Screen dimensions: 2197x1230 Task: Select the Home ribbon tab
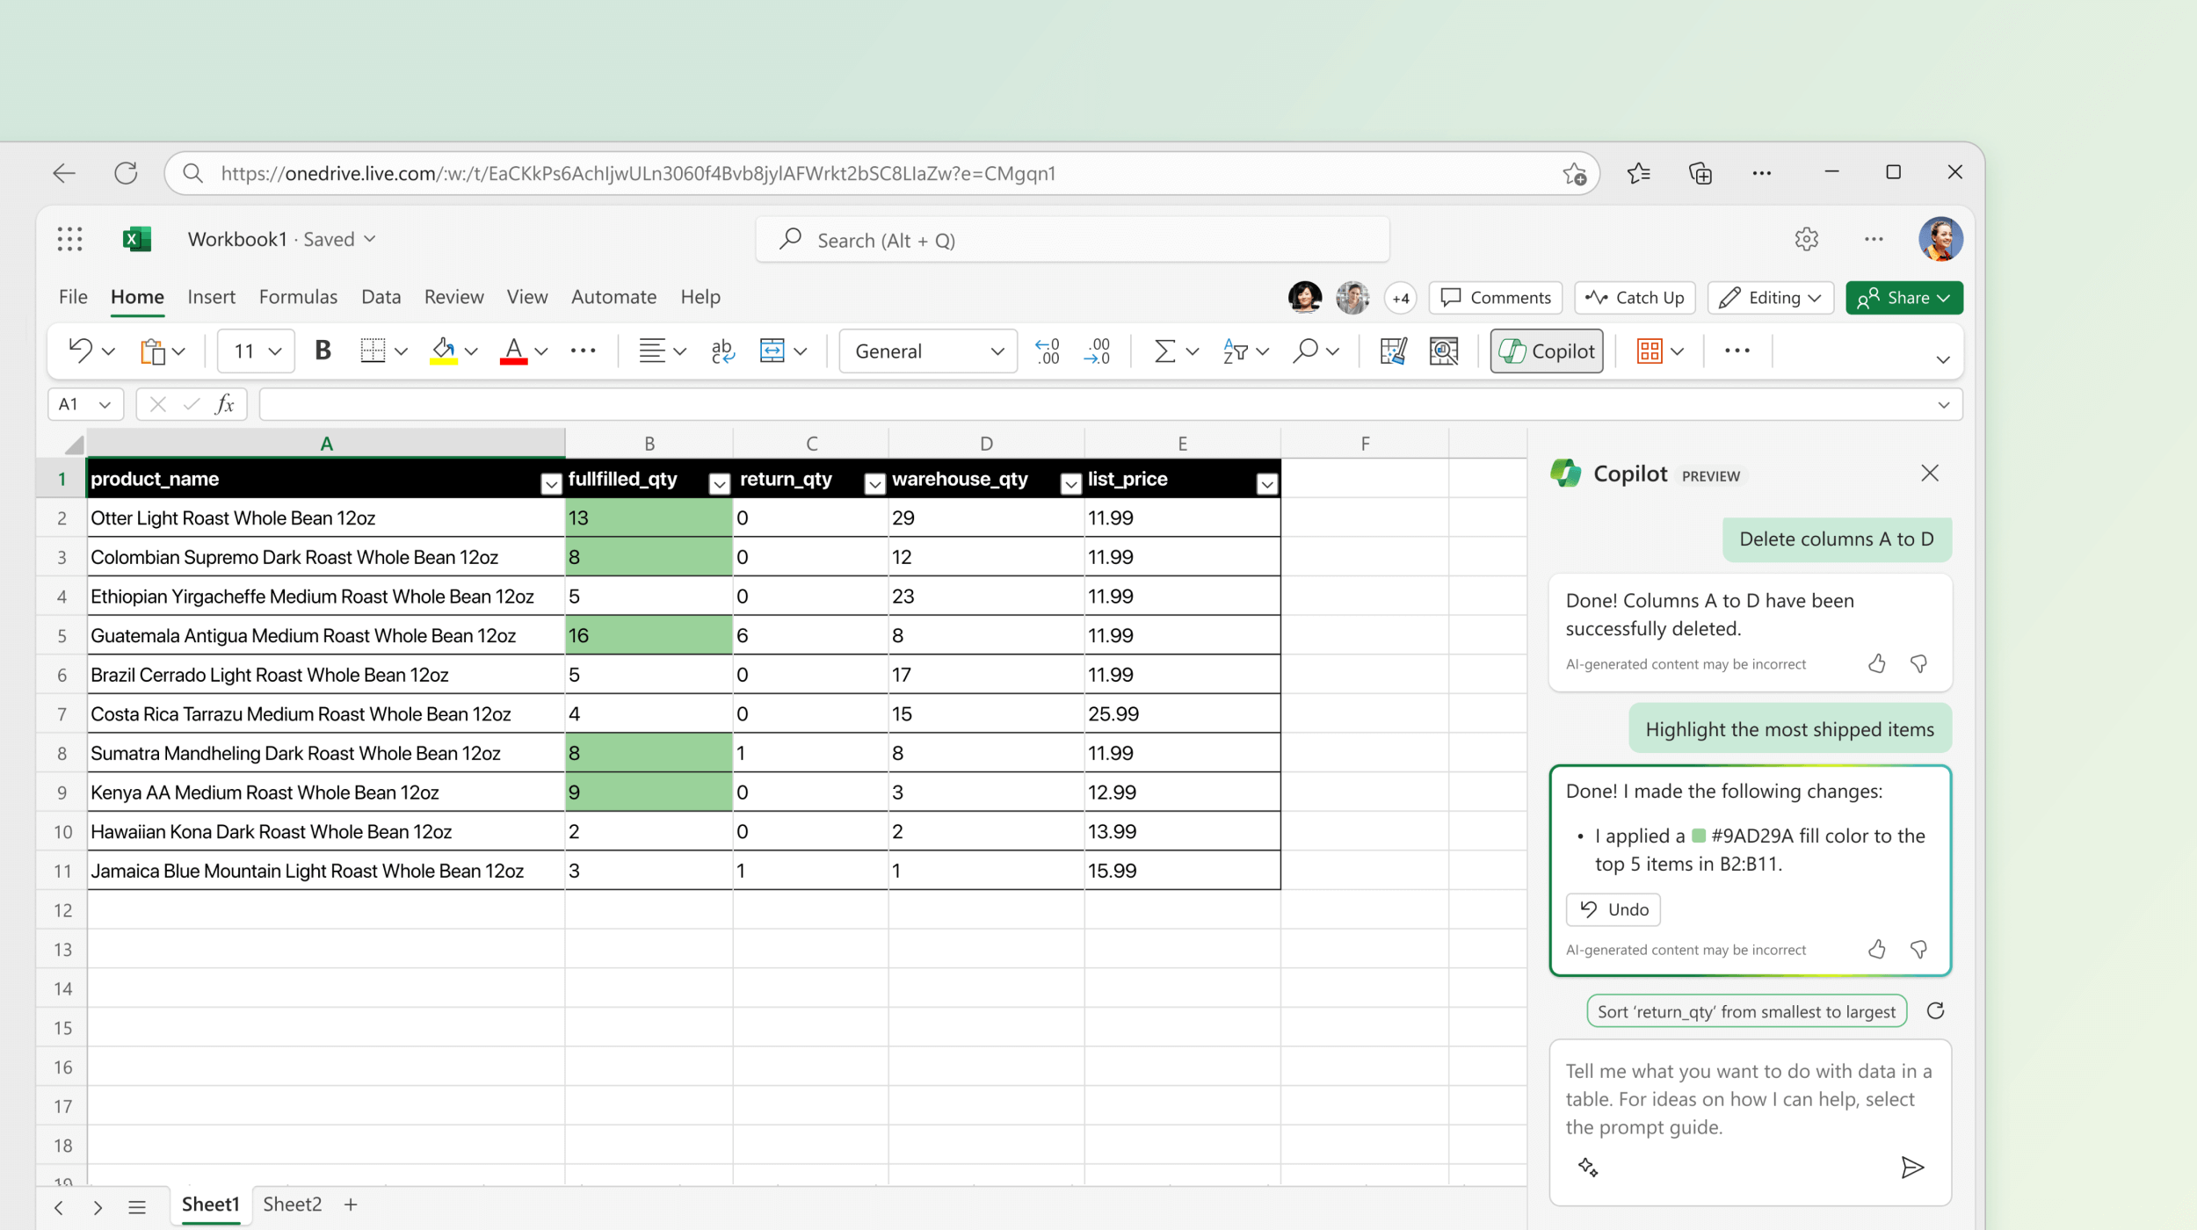pyautogui.click(x=137, y=297)
